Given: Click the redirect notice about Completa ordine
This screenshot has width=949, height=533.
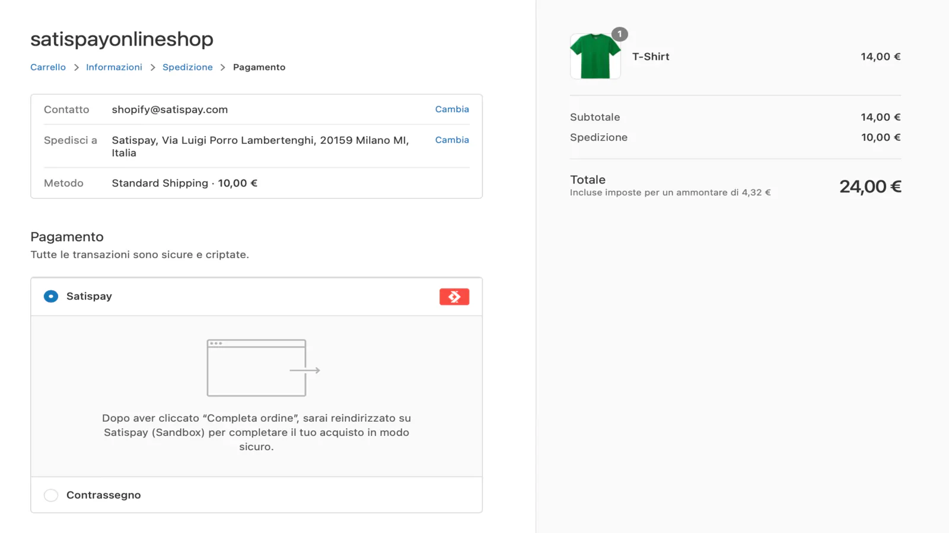Looking at the screenshot, I should pyautogui.click(x=256, y=432).
